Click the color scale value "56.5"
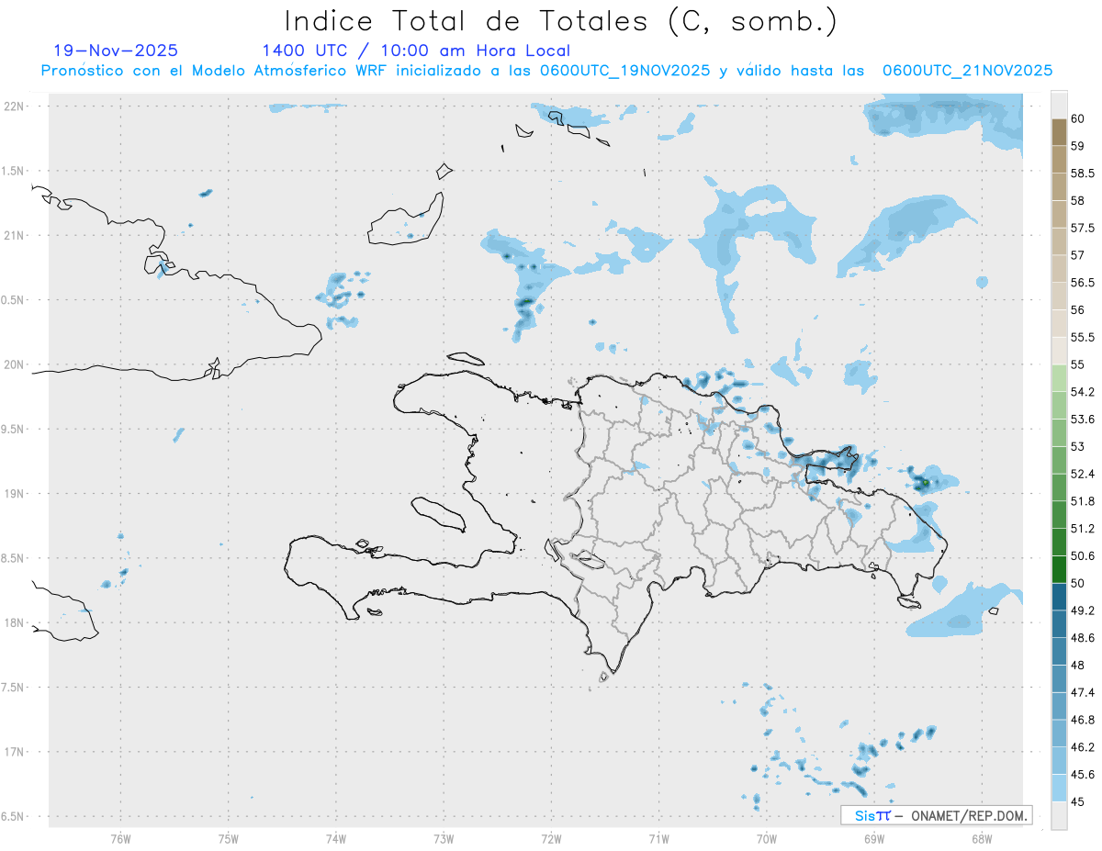The image size is (1102, 851). click(x=1083, y=283)
